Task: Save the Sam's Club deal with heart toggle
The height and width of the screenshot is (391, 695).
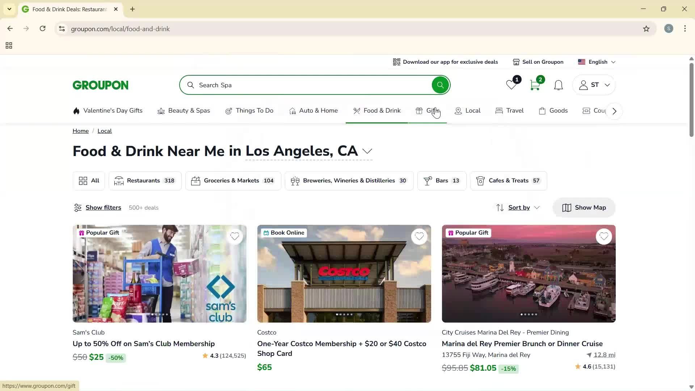Action: [x=235, y=236]
